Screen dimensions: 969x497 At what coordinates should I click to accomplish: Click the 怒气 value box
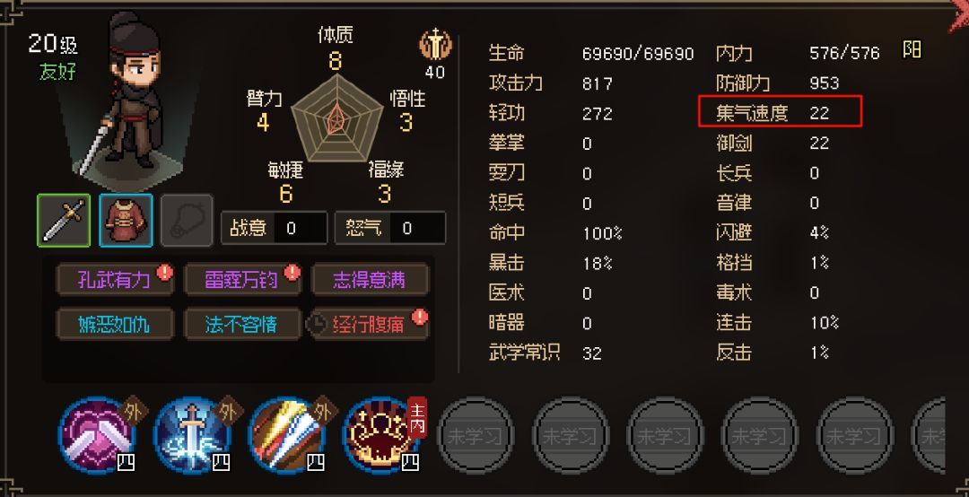(x=390, y=228)
